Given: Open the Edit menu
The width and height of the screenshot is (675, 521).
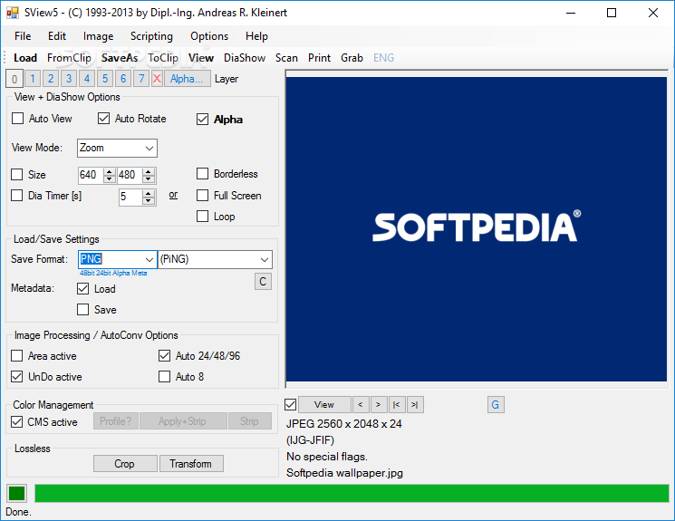Looking at the screenshot, I should (x=57, y=36).
